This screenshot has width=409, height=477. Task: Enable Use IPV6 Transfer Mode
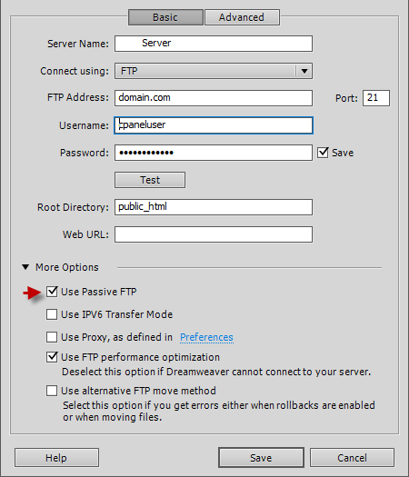click(52, 314)
